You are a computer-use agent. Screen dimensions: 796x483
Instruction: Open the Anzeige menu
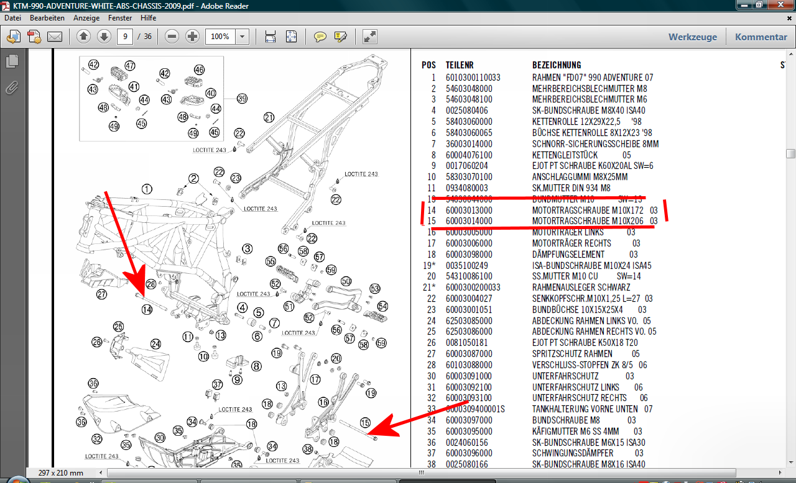coord(86,18)
